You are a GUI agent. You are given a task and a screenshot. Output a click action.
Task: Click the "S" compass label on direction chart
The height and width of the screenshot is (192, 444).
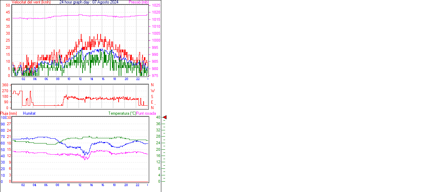coord(152,97)
